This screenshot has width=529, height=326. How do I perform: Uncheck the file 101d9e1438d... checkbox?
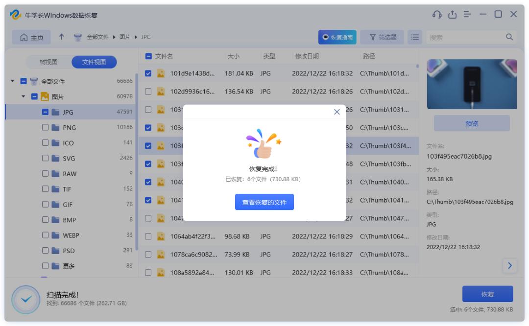[148, 73]
